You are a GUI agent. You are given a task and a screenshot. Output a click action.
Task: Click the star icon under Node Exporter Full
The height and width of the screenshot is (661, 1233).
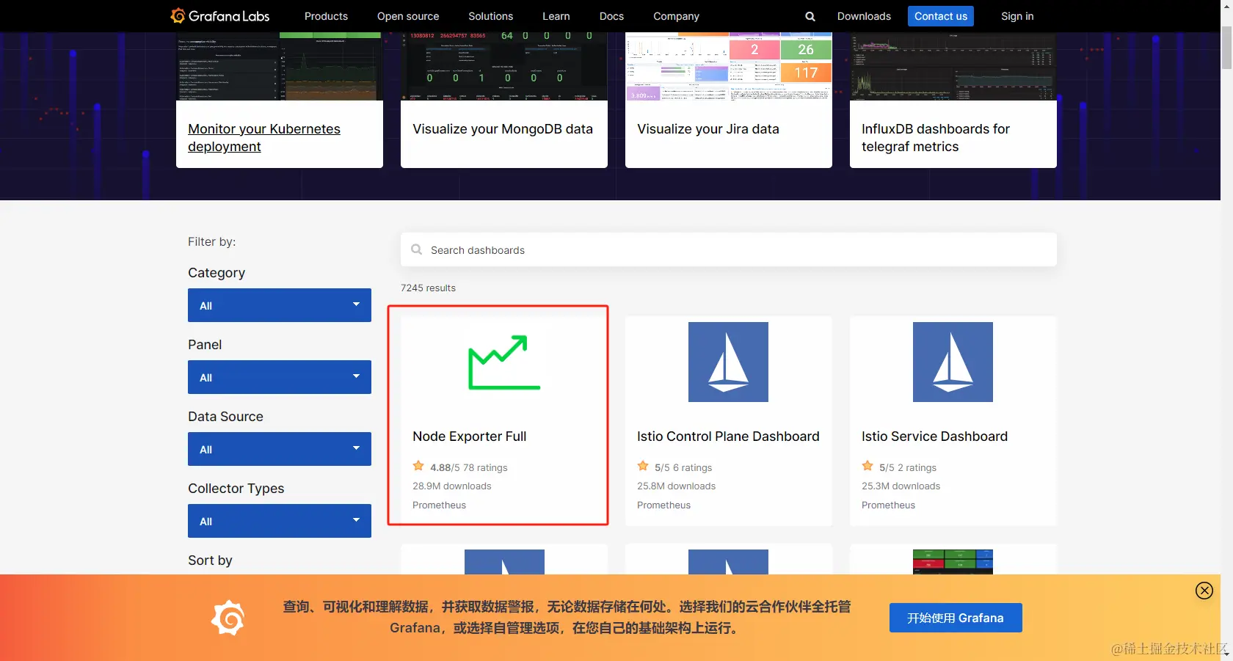click(418, 466)
